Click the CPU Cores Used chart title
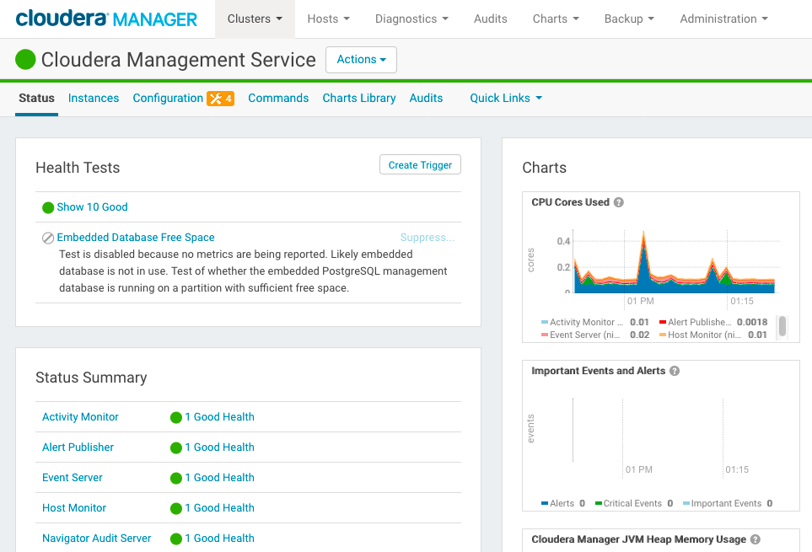 570,202
